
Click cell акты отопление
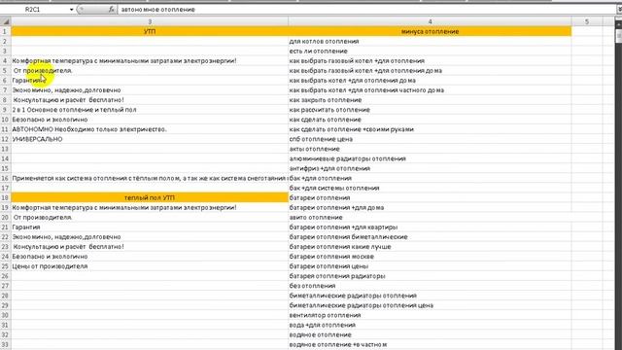pos(430,149)
